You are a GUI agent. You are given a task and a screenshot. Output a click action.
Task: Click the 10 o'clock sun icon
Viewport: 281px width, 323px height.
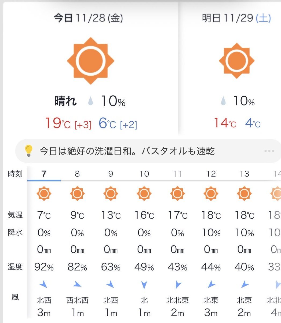[x=144, y=194]
